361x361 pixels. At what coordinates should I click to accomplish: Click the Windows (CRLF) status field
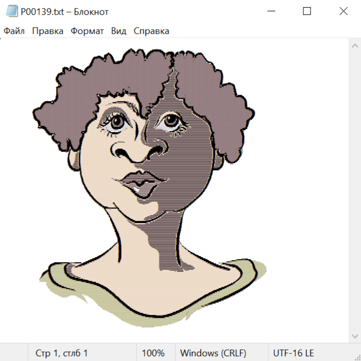click(213, 353)
